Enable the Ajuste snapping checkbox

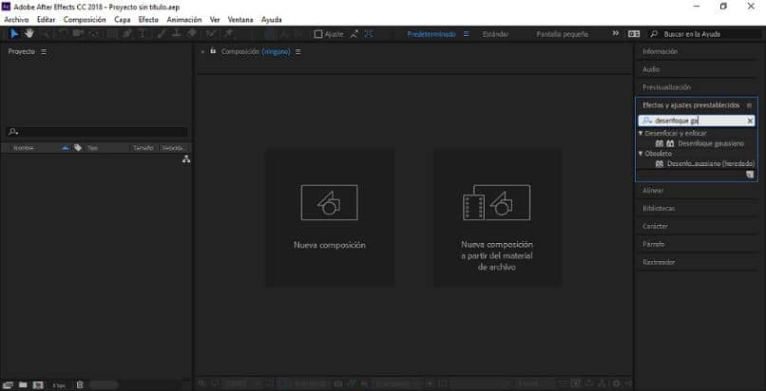point(318,34)
